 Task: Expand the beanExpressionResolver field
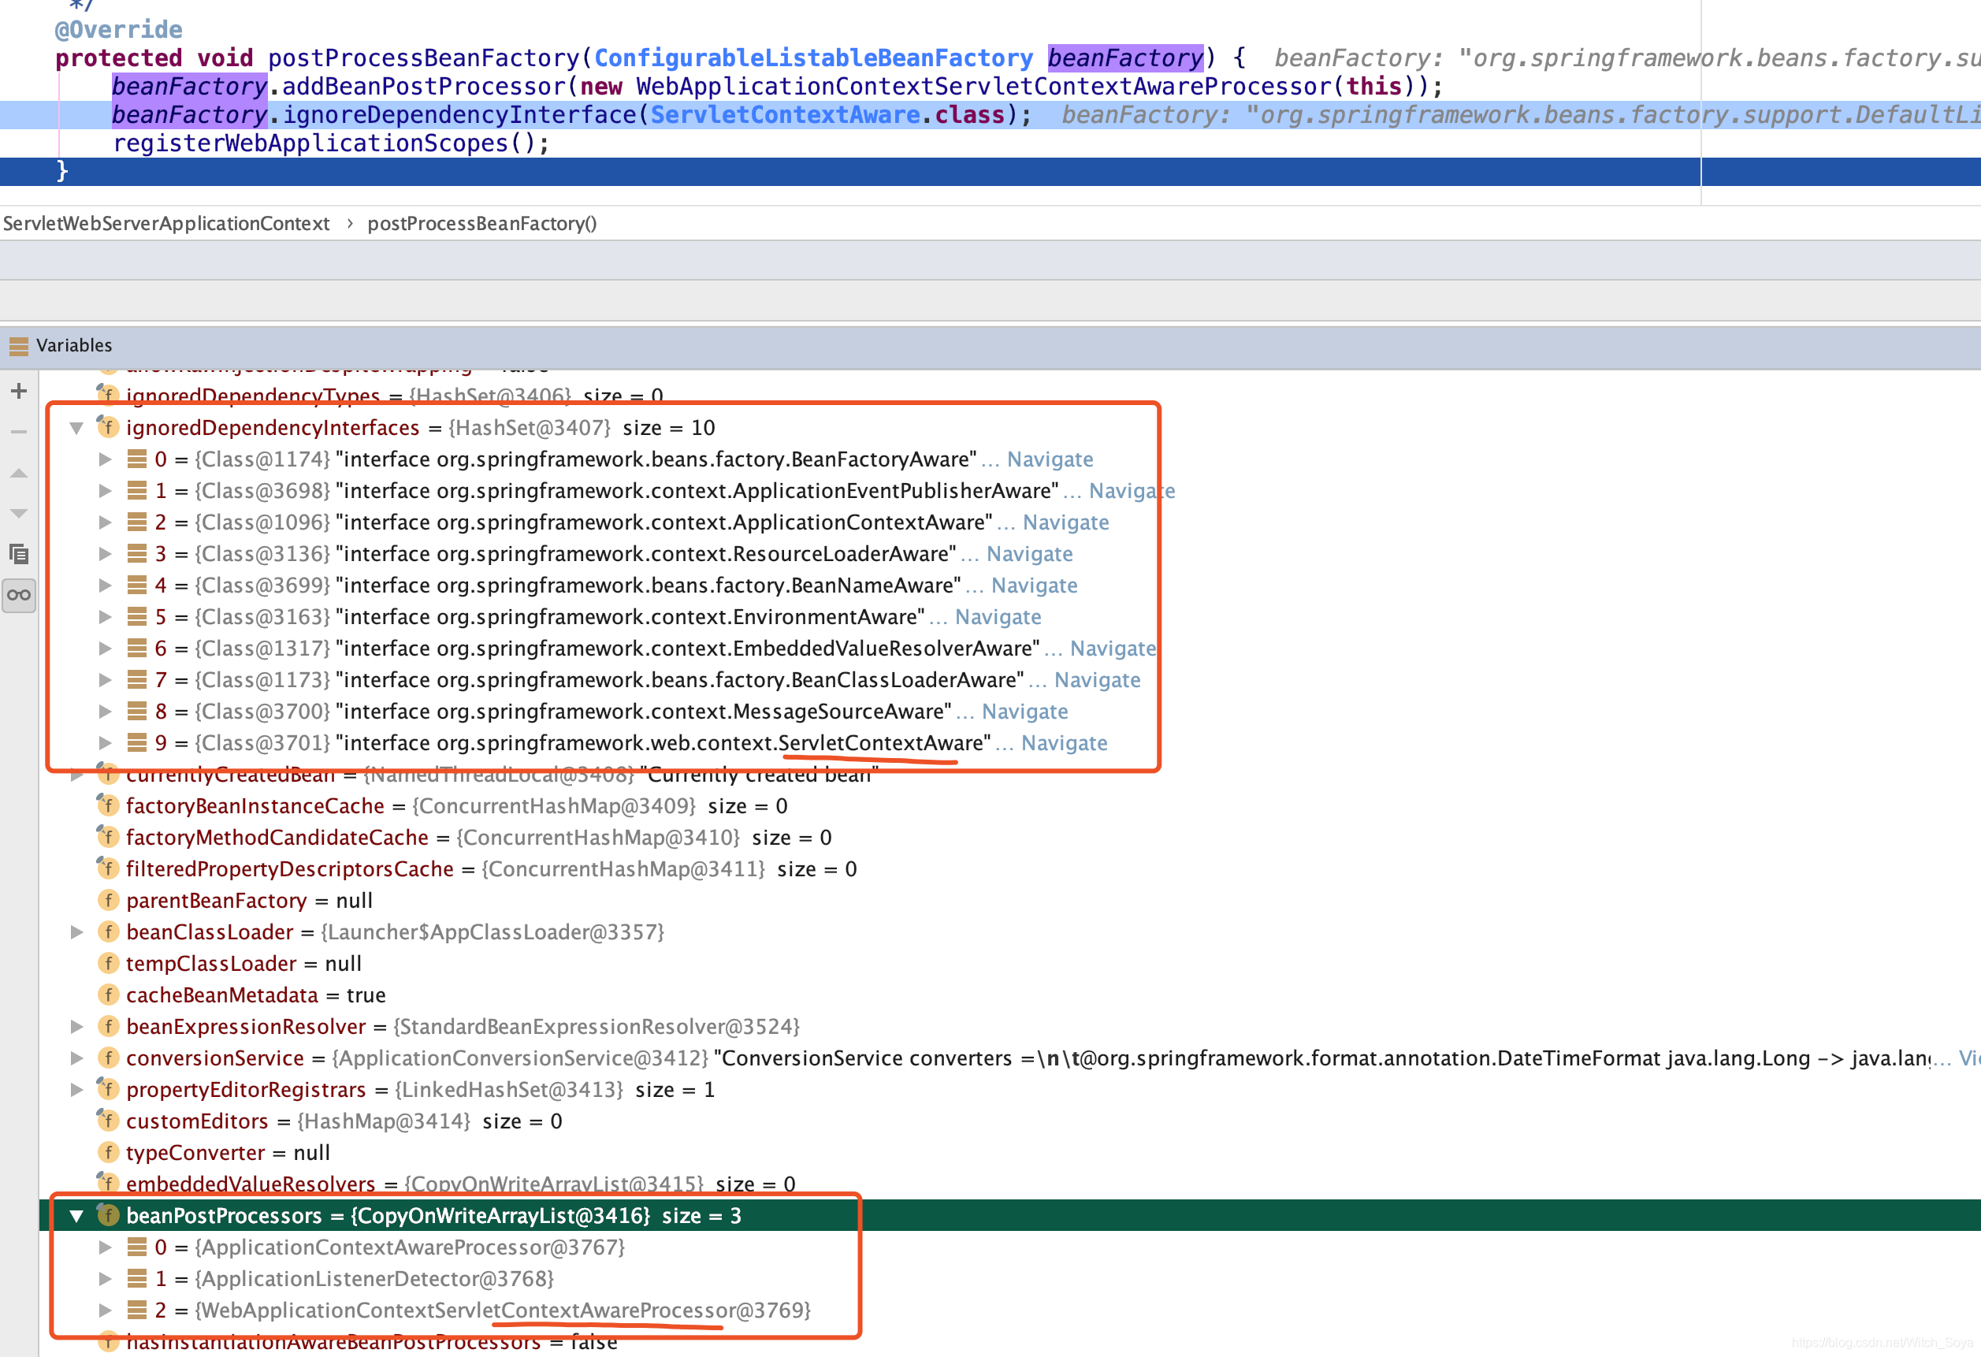pos(76,1027)
